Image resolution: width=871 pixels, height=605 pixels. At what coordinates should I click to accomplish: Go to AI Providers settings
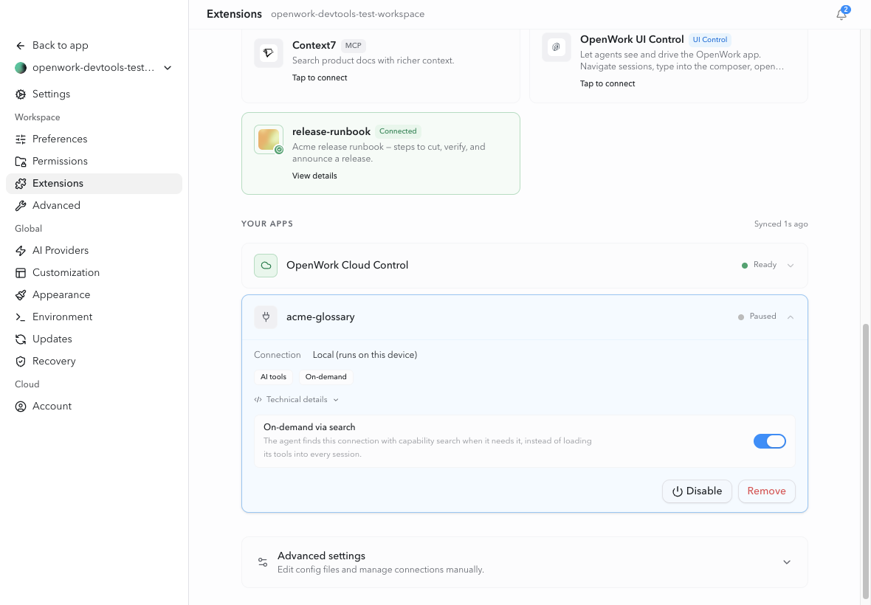(94, 251)
